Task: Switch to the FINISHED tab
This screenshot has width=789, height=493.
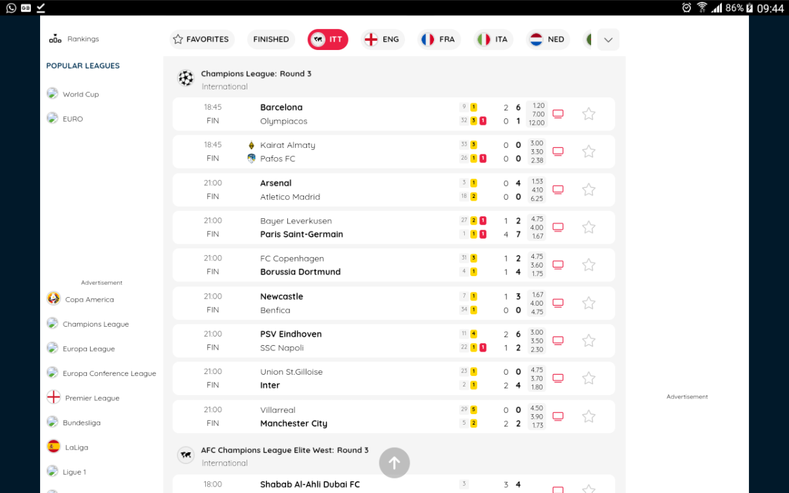Action: point(271,39)
